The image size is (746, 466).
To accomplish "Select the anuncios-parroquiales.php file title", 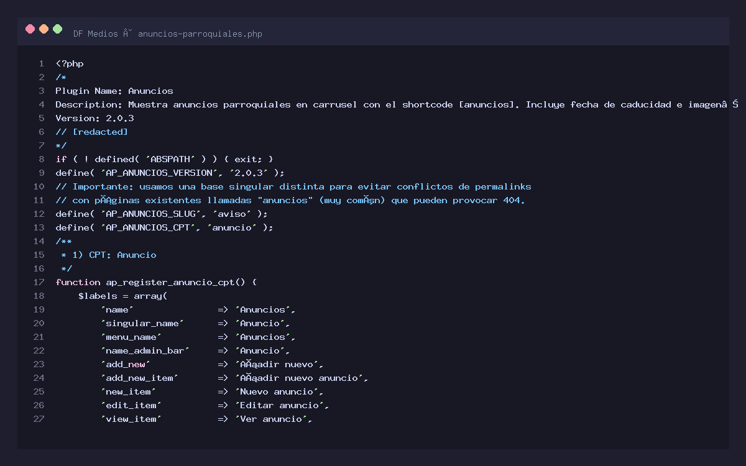I will (200, 34).
